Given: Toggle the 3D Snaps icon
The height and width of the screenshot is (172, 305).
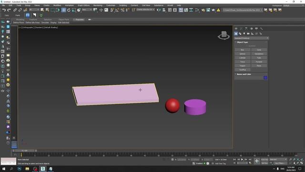Looking at the screenshot, I should pos(112,10).
